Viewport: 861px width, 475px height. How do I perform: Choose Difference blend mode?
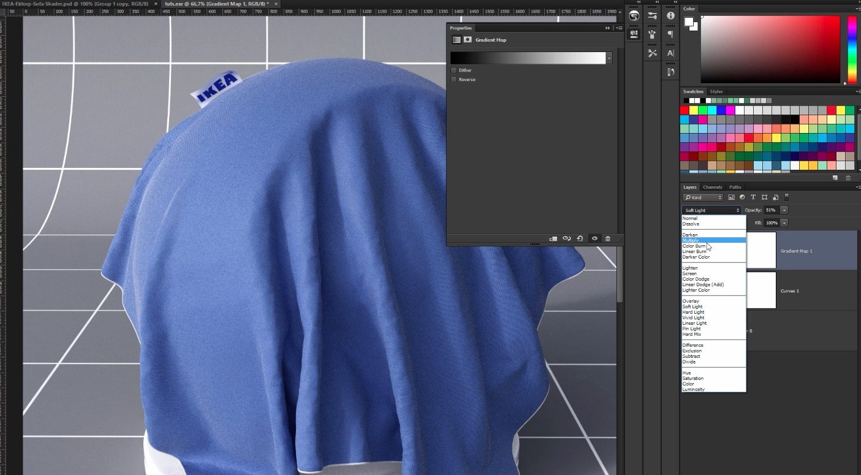click(714, 345)
